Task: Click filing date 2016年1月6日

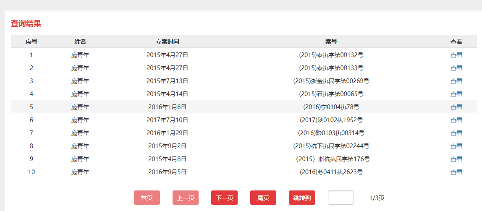Action: coord(167,107)
